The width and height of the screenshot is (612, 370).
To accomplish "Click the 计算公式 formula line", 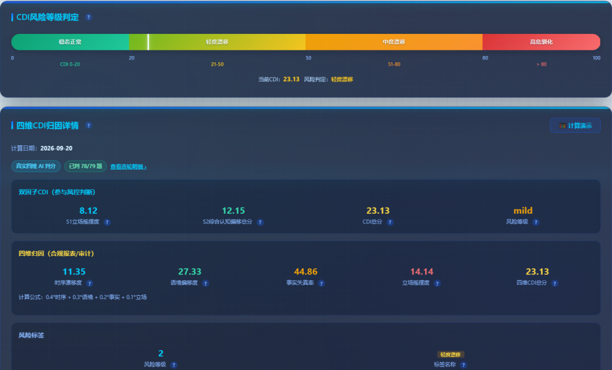I will coord(83,297).
